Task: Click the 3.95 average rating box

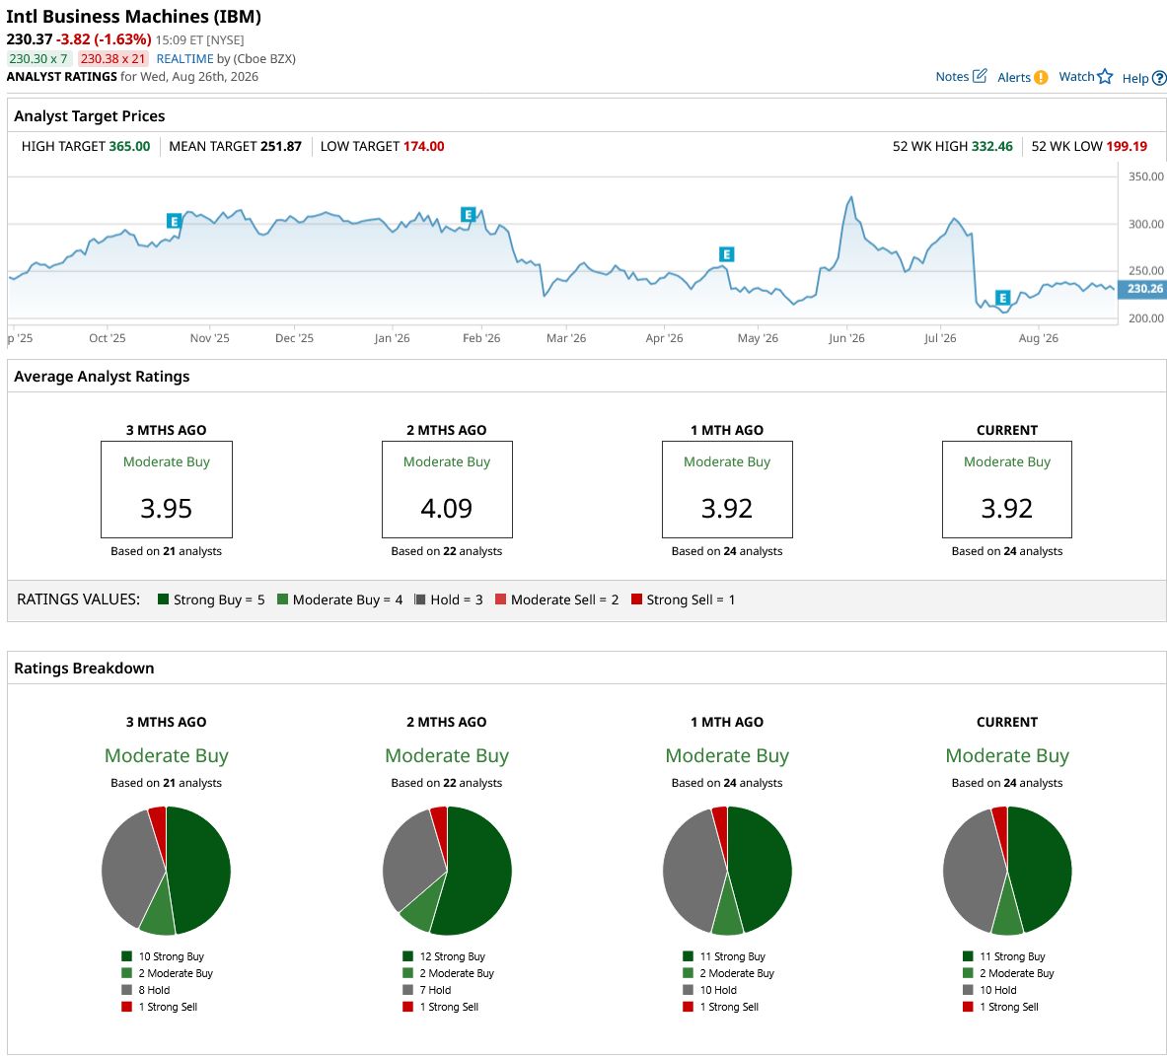Action: pyautogui.click(x=167, y=489)
